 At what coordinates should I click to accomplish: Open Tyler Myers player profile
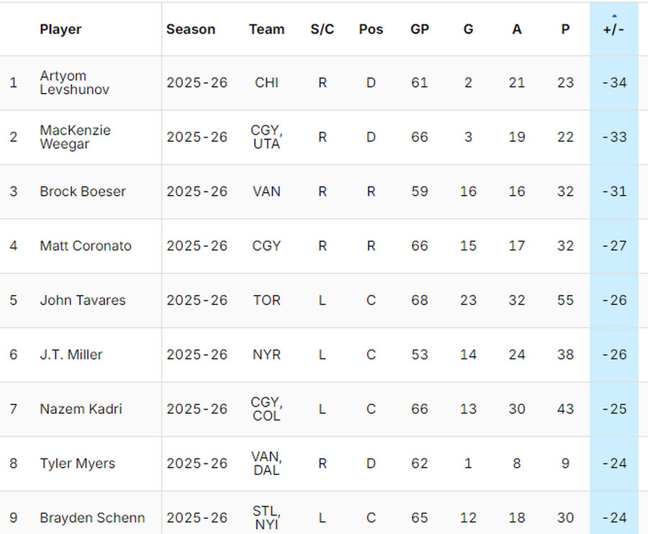tap(77, 463)
